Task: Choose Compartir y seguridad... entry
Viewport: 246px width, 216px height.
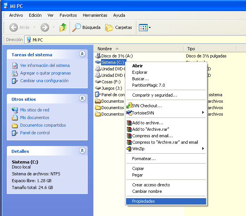Action: pos(166,95)
